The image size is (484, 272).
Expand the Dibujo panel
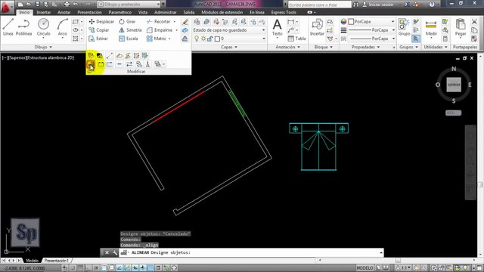(x=43, y=47)
